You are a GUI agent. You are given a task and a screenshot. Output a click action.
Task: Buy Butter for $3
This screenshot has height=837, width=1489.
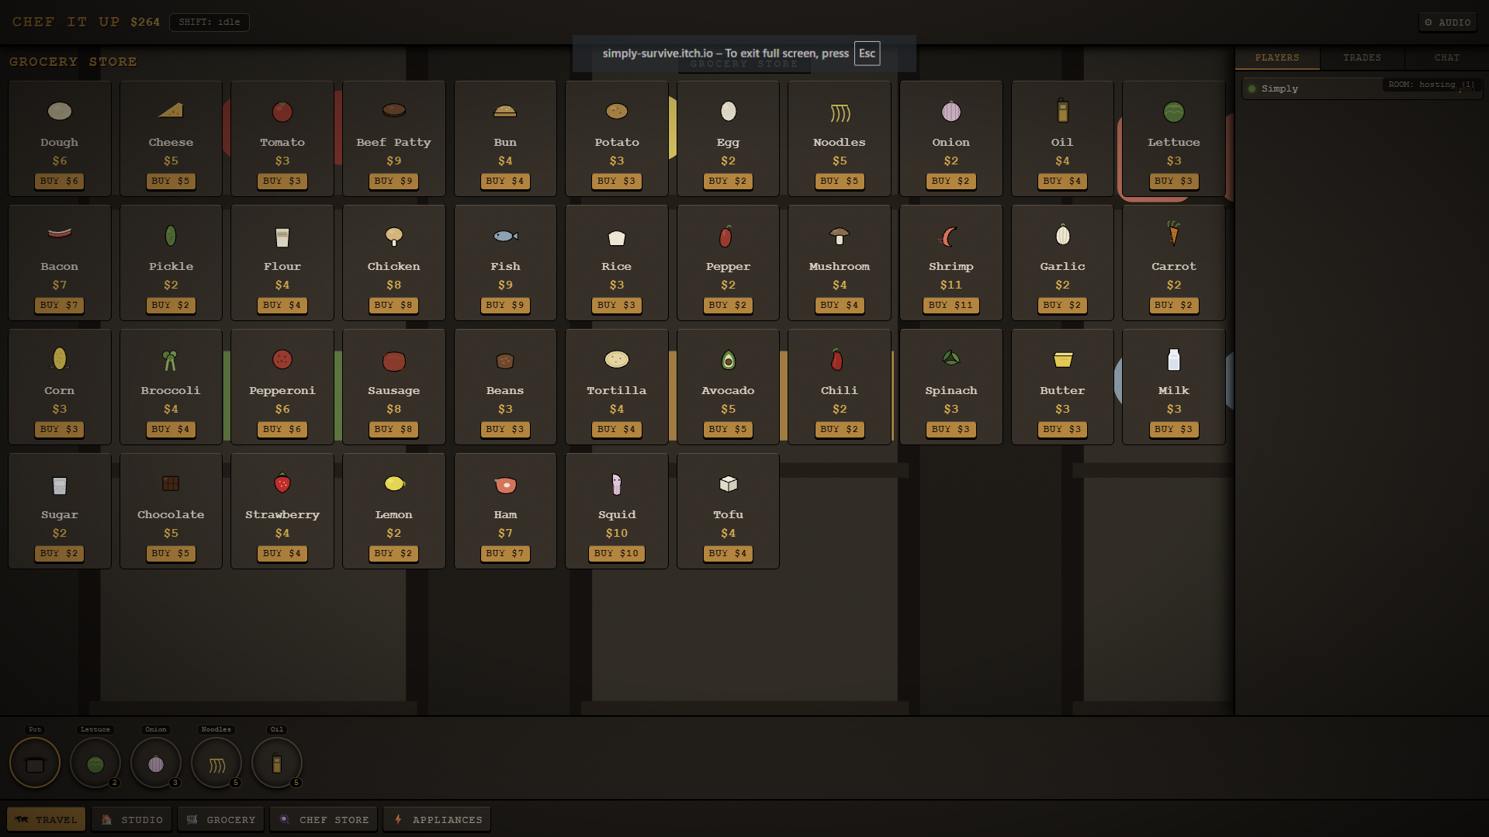[1062, 429]
